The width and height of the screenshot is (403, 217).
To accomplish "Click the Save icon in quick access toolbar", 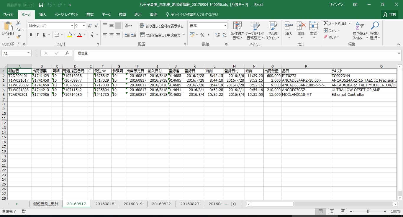I will click(x=41, y=5).
